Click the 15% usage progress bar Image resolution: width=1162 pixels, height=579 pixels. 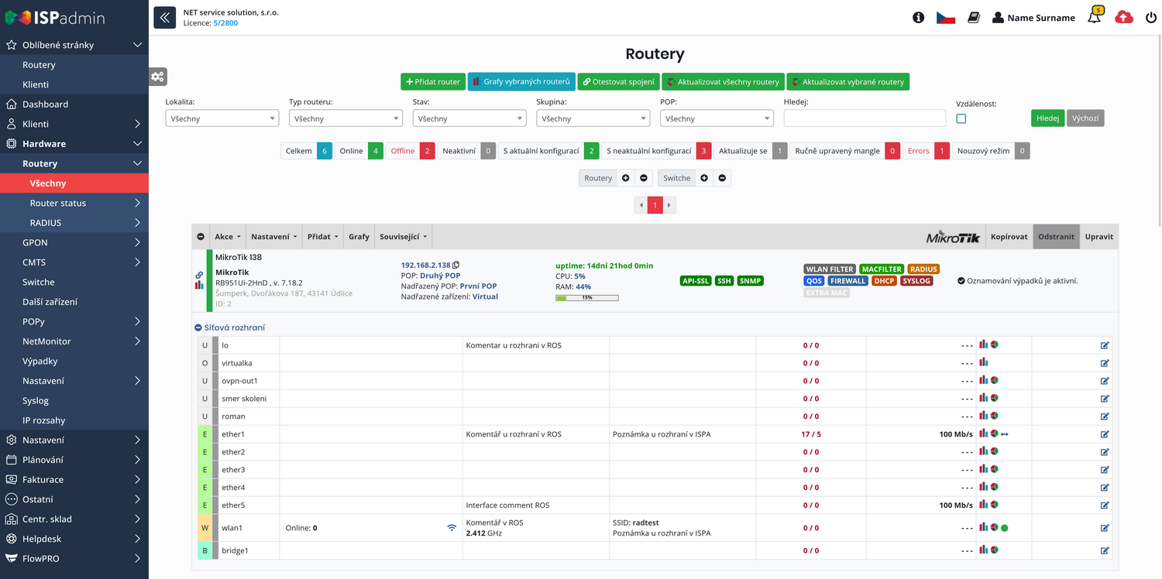(587, 297)
